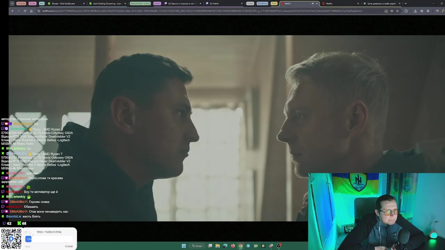Click chat message 'Героям слава'
Viewport: 445px width, 250px height.
coord(39,202)
